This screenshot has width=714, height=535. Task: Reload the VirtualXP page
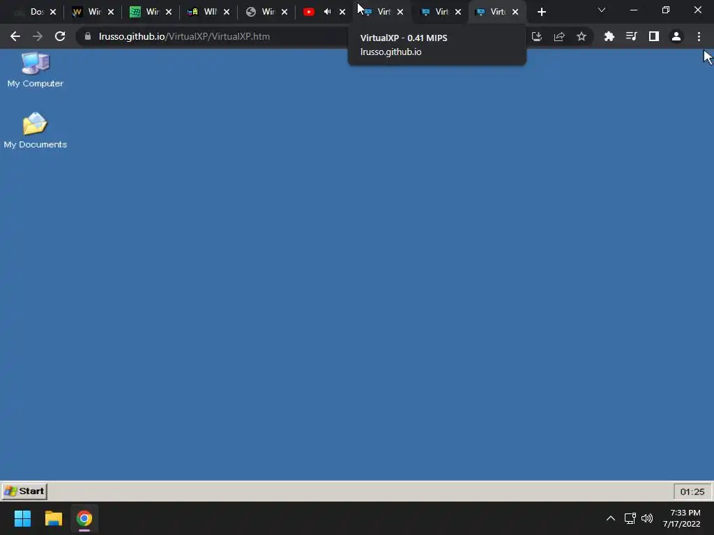pos(60,36)
